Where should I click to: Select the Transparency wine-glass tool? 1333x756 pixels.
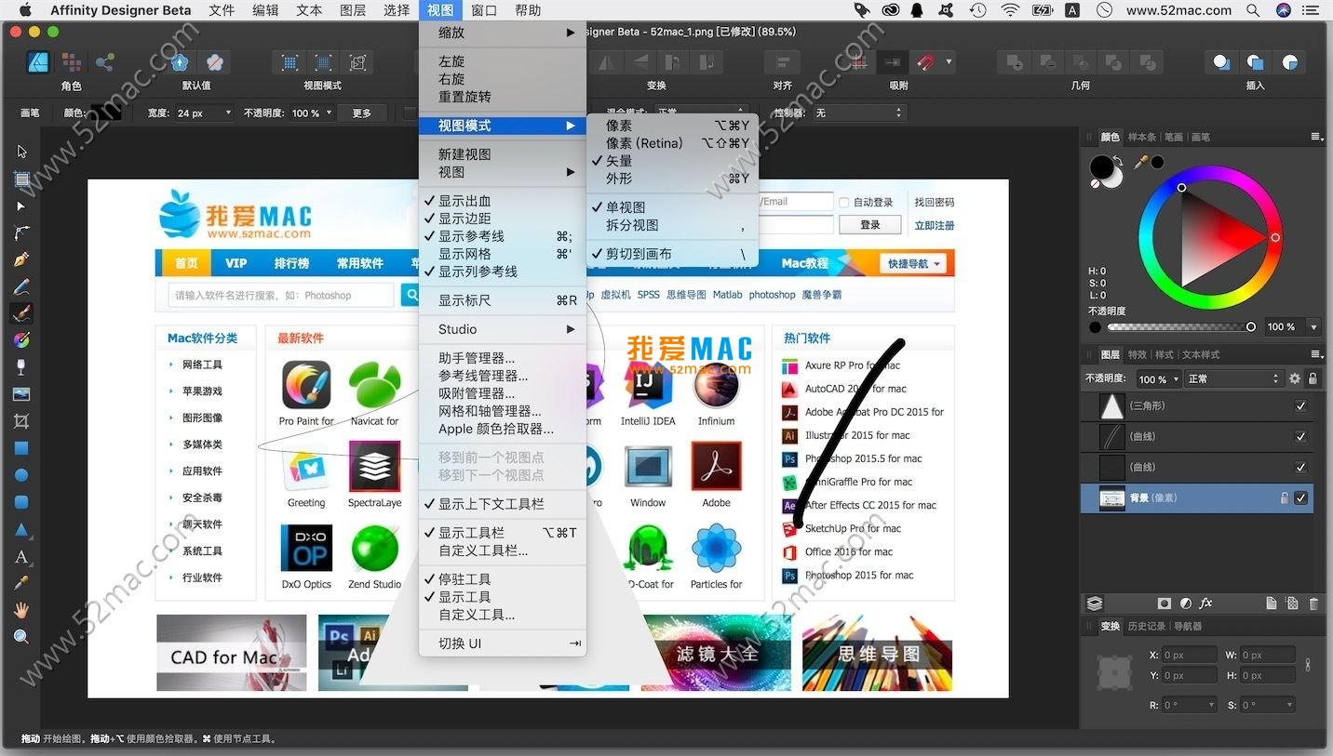[21, 367]
